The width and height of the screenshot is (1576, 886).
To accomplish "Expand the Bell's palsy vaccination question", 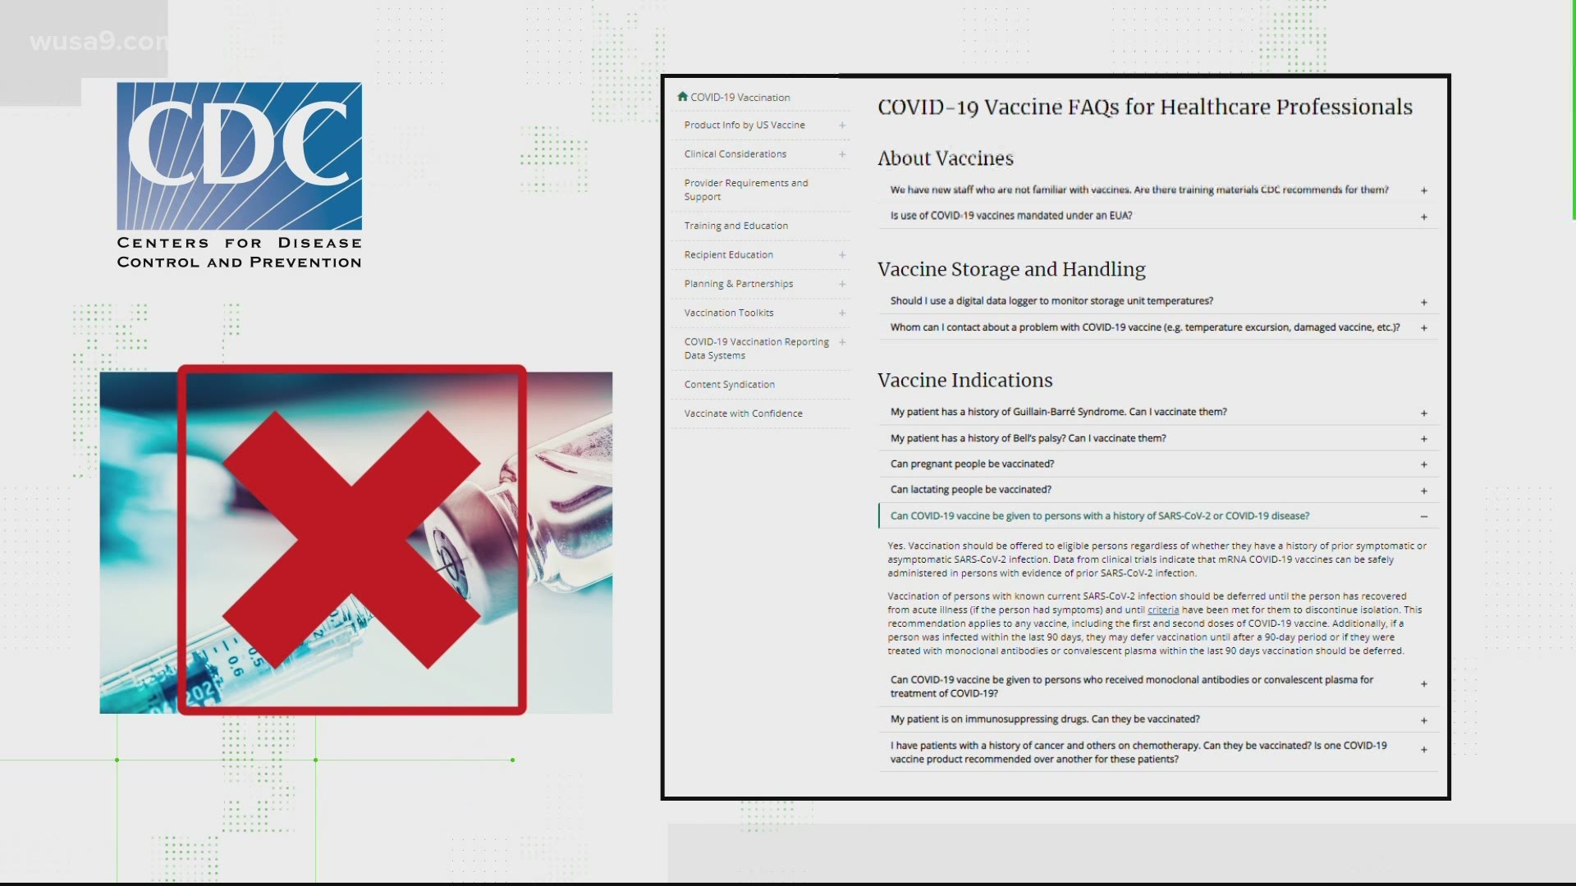I will (x=1424, y=438).
